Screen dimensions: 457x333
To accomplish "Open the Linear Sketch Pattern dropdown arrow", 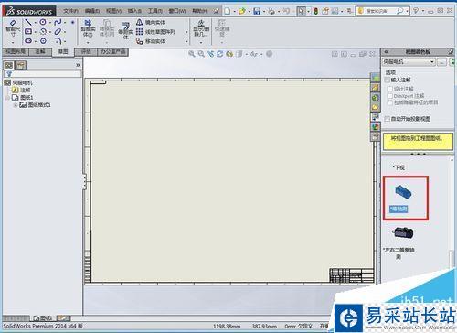I will 186,32.
